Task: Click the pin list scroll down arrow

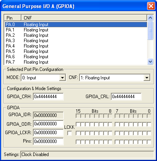Action: pyautogui.click(x=150, y=62)
